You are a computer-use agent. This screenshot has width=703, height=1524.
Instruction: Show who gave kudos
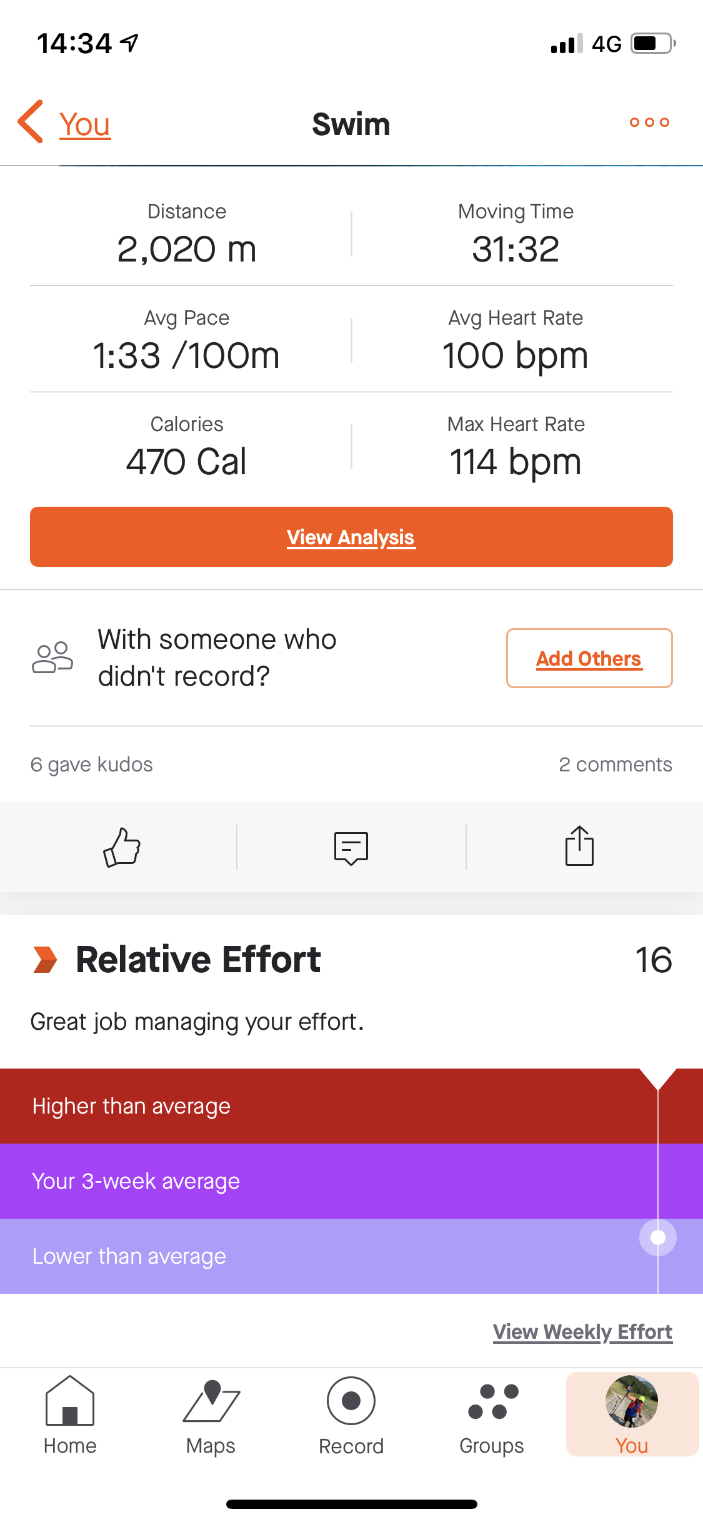pyautogui.click(x=92, y=765)
